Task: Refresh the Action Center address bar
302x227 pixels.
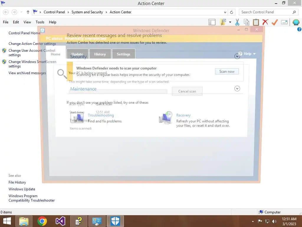Action: click(232, 12)
